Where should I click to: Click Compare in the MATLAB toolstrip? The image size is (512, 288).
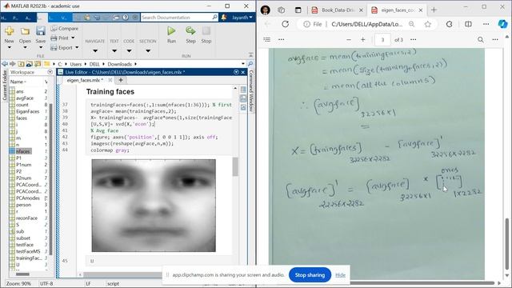[64, 29]
